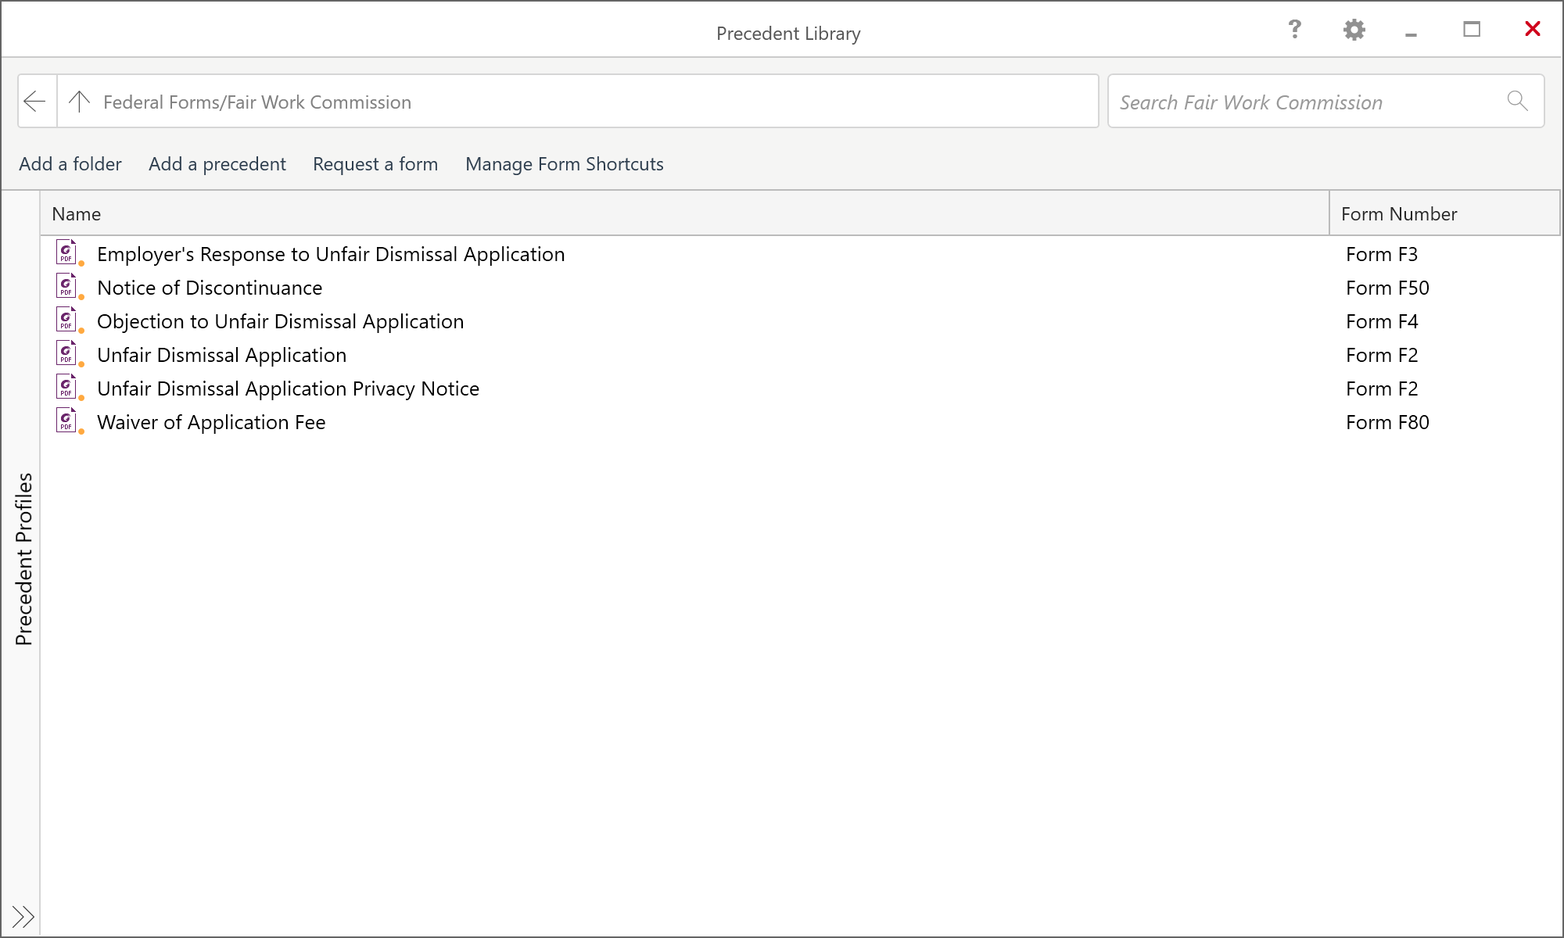The height and width of the screenshot is (938, 1564).
Task: Click Add a folder
Action: [70, 164]
